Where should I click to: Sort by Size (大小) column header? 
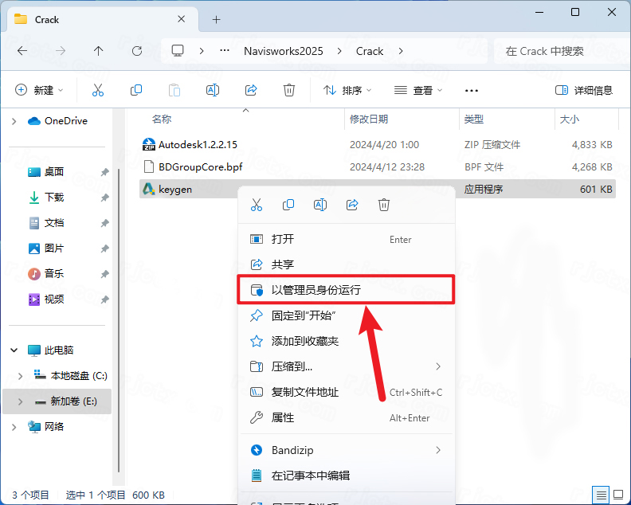pyautogui.click(x=570, y=119)
